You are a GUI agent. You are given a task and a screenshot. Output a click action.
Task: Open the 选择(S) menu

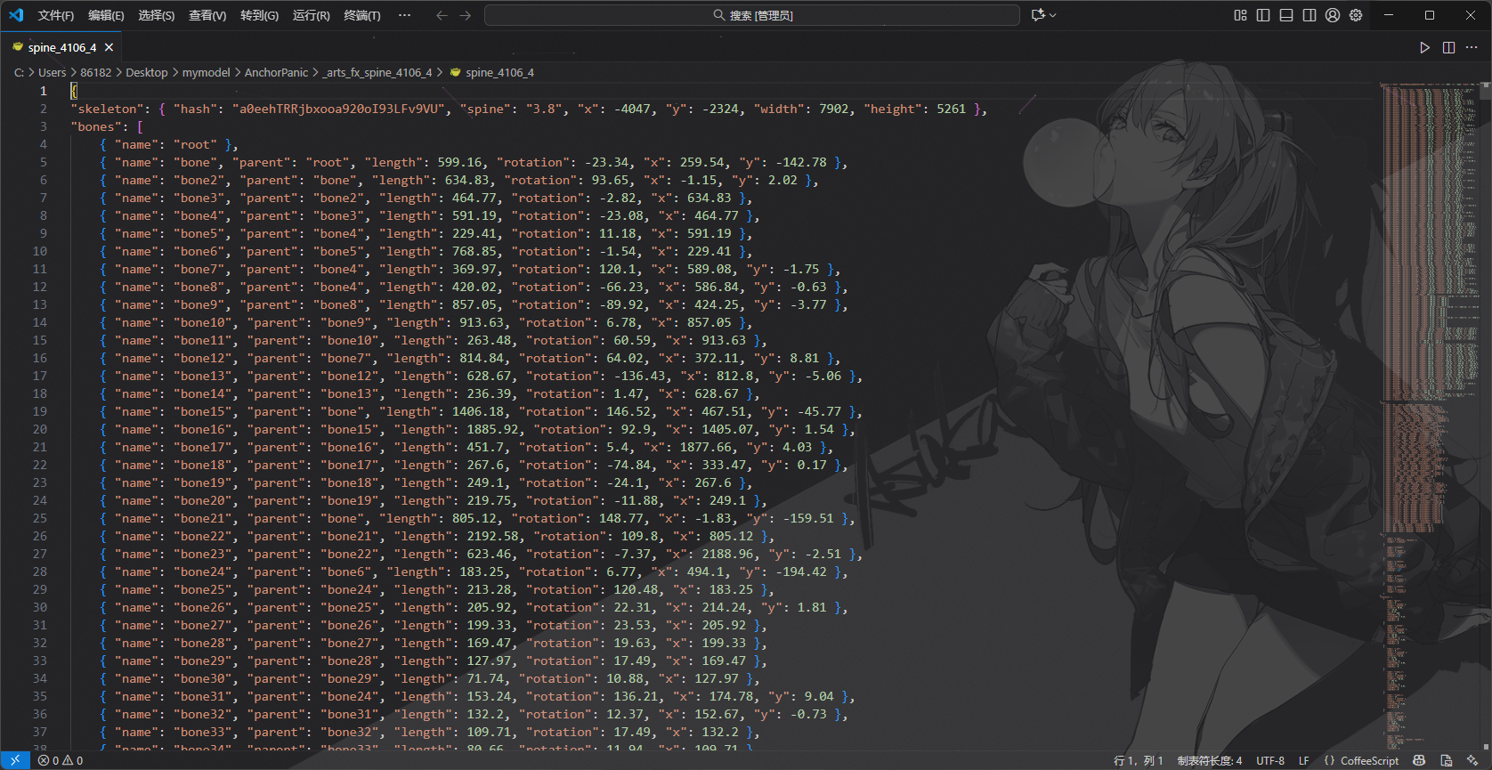click(157, 15)
